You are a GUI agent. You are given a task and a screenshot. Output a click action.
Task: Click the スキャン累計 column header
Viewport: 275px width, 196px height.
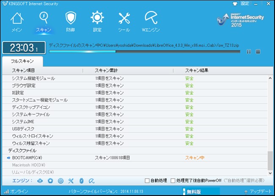point(106,71)
